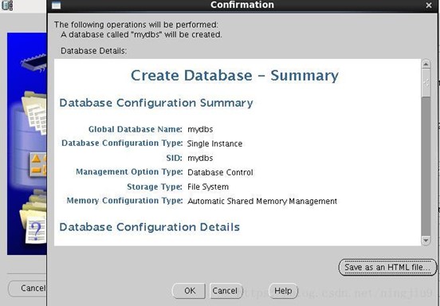Click the orange shapes graphic in side panel
Image resolution: width=440 pixels, height=306 pixels.
coord(38,164)
